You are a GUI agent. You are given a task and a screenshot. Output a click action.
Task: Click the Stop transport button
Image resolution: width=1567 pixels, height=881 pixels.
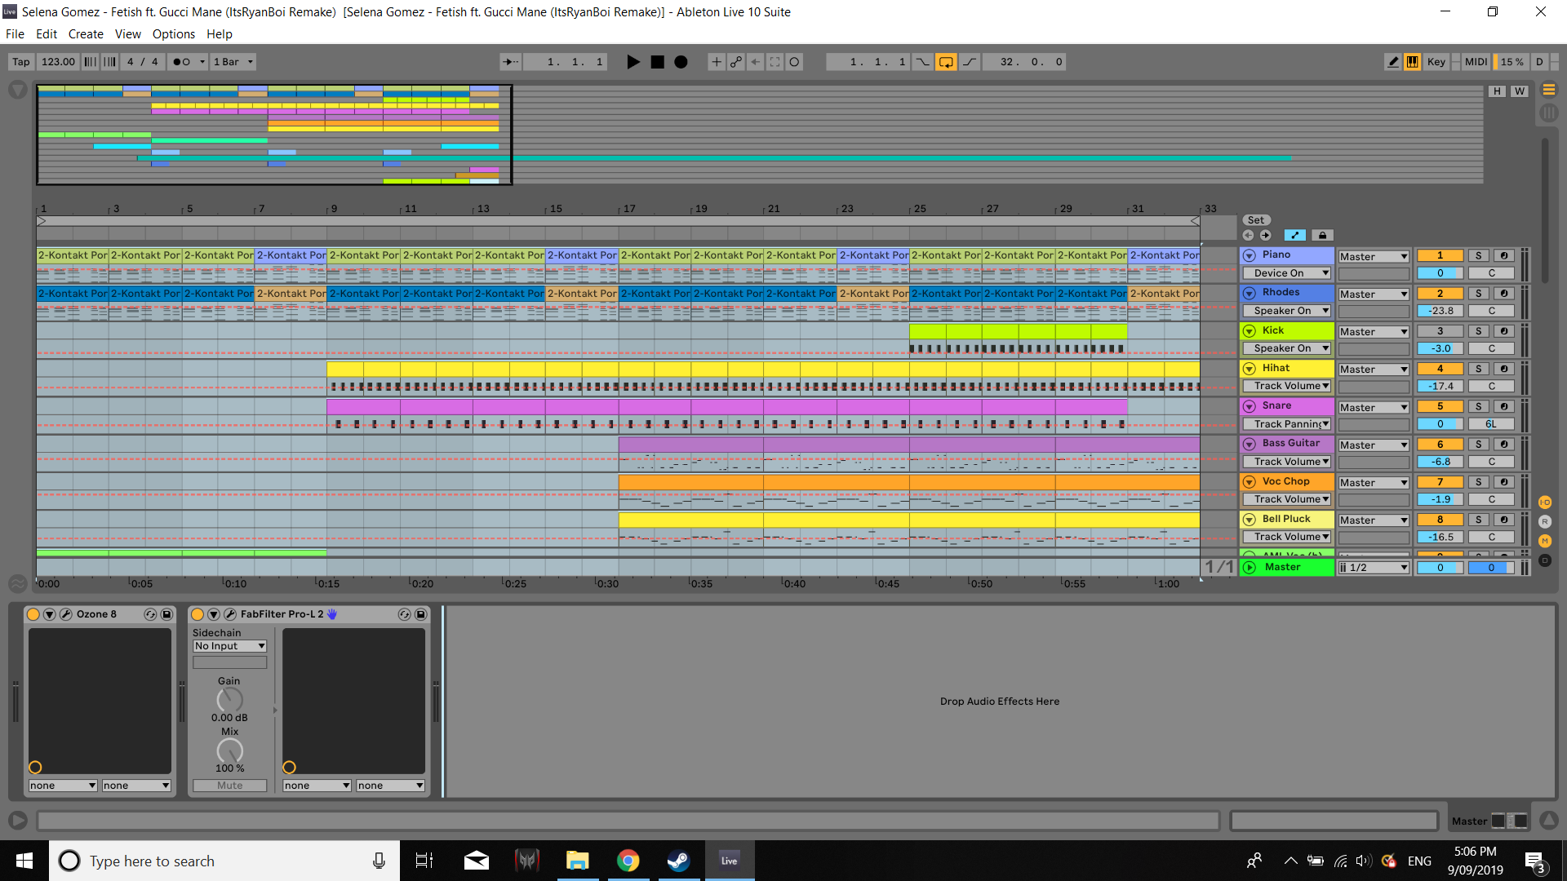click(657, 62)
